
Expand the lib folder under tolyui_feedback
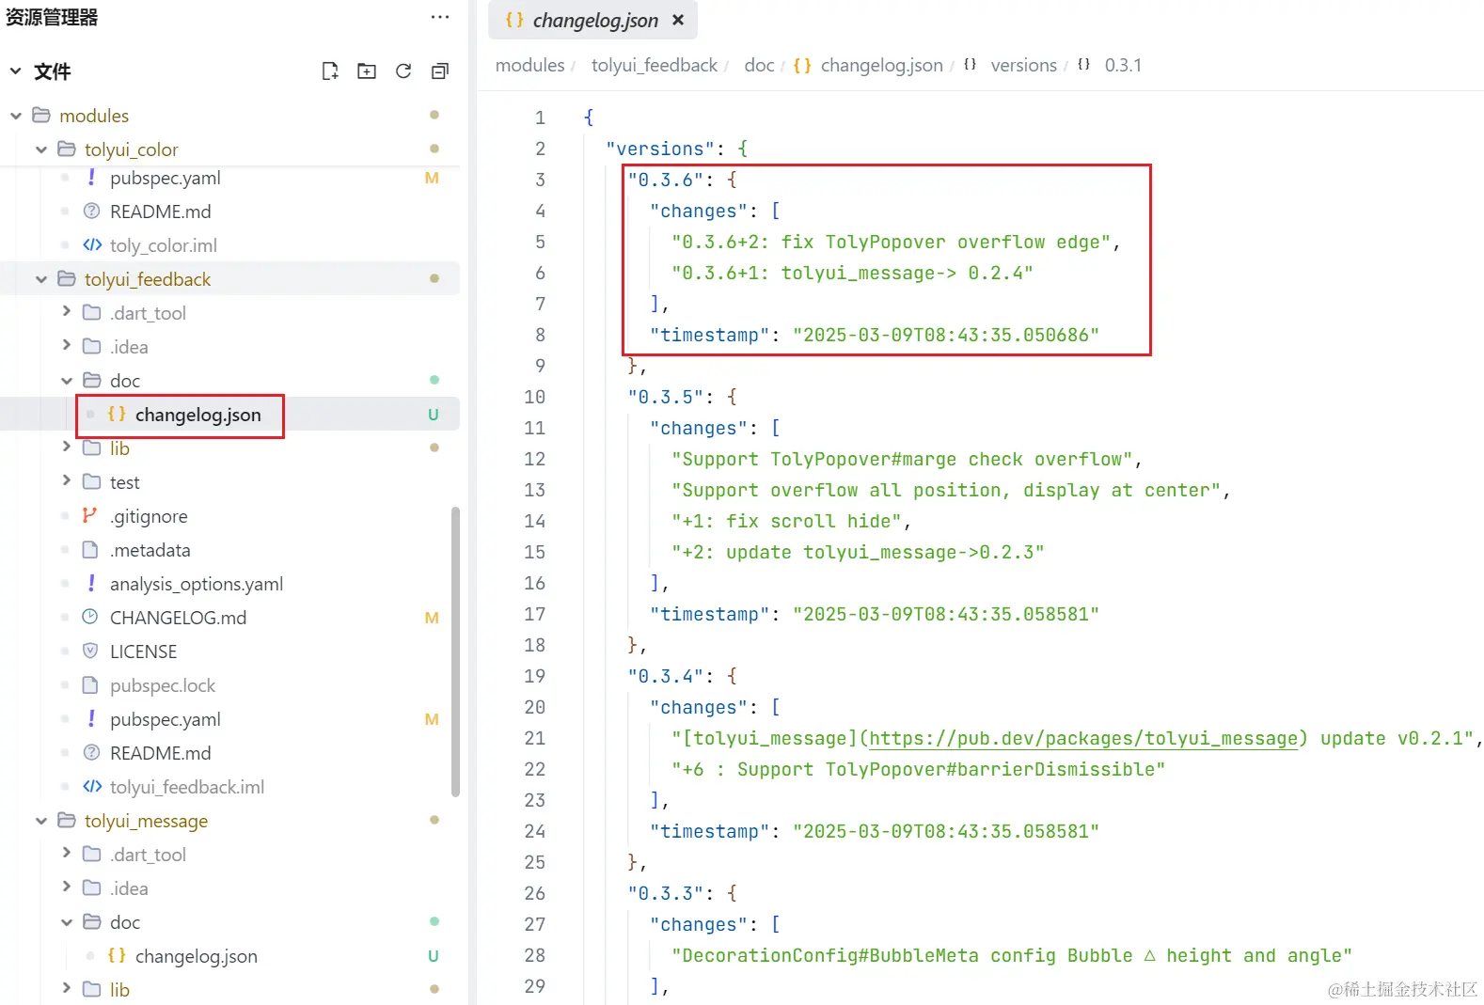[66, 448]
